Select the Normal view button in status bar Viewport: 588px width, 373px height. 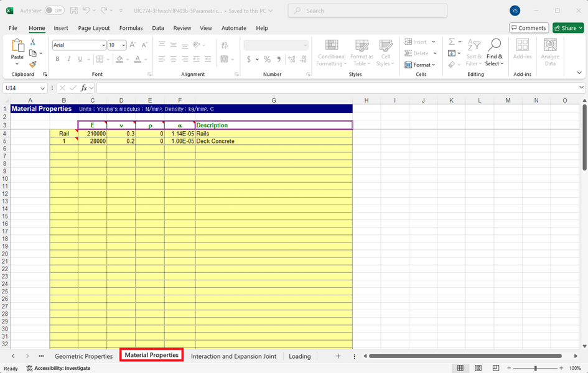click(460, 368)
